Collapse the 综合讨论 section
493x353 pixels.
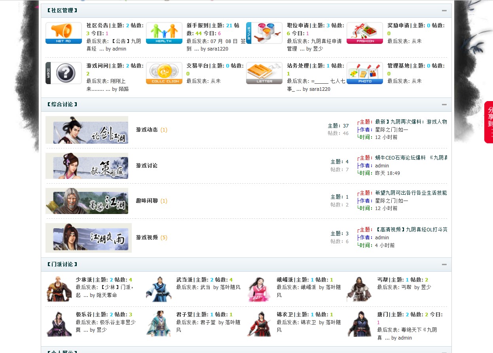tap(444, 105)
